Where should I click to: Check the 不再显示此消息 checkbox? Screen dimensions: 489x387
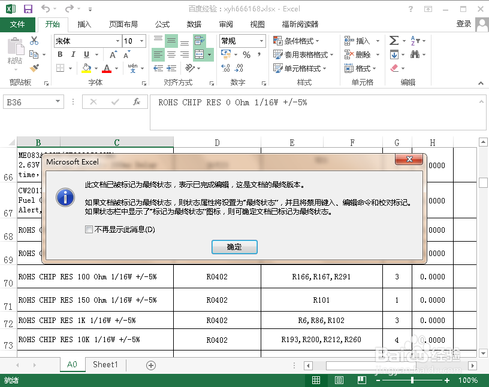click(x=89, y=229)
